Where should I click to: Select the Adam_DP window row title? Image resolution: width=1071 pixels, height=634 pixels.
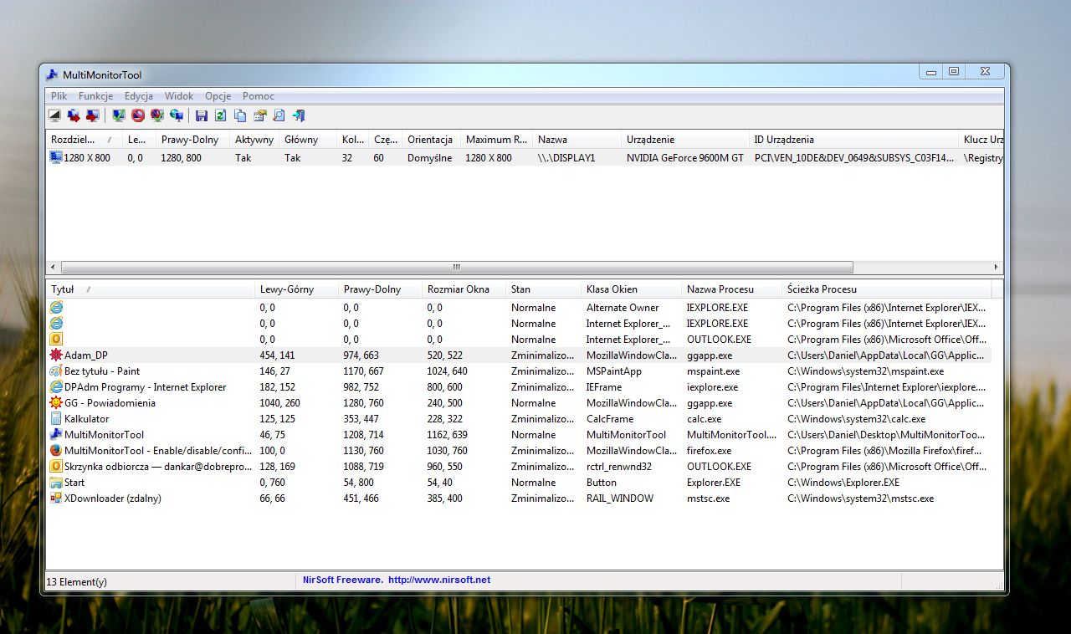tap(86, 355)
